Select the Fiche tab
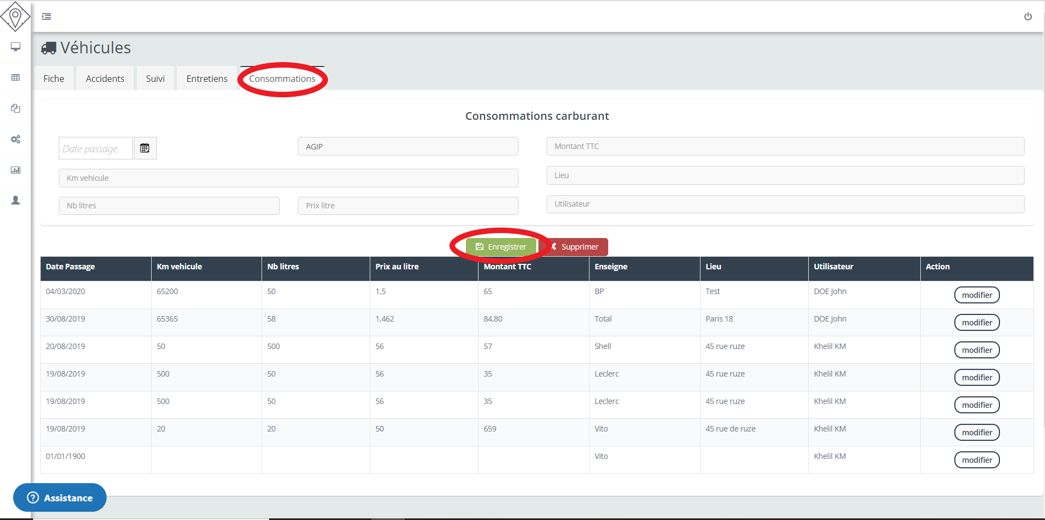 [54, 79]
